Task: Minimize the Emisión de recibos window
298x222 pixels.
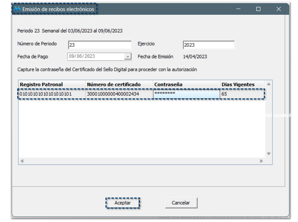Action: pos(238,9)
